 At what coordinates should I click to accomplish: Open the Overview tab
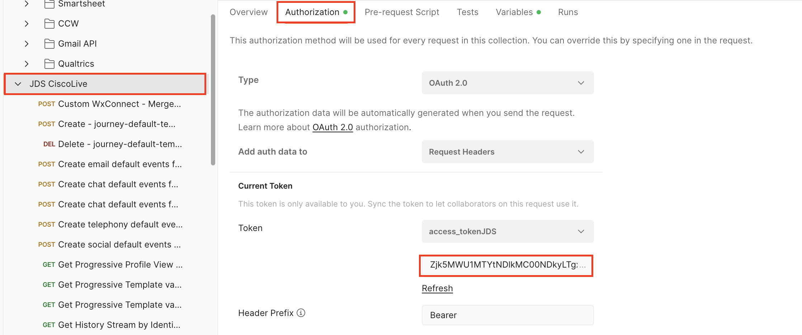(249, 12)
